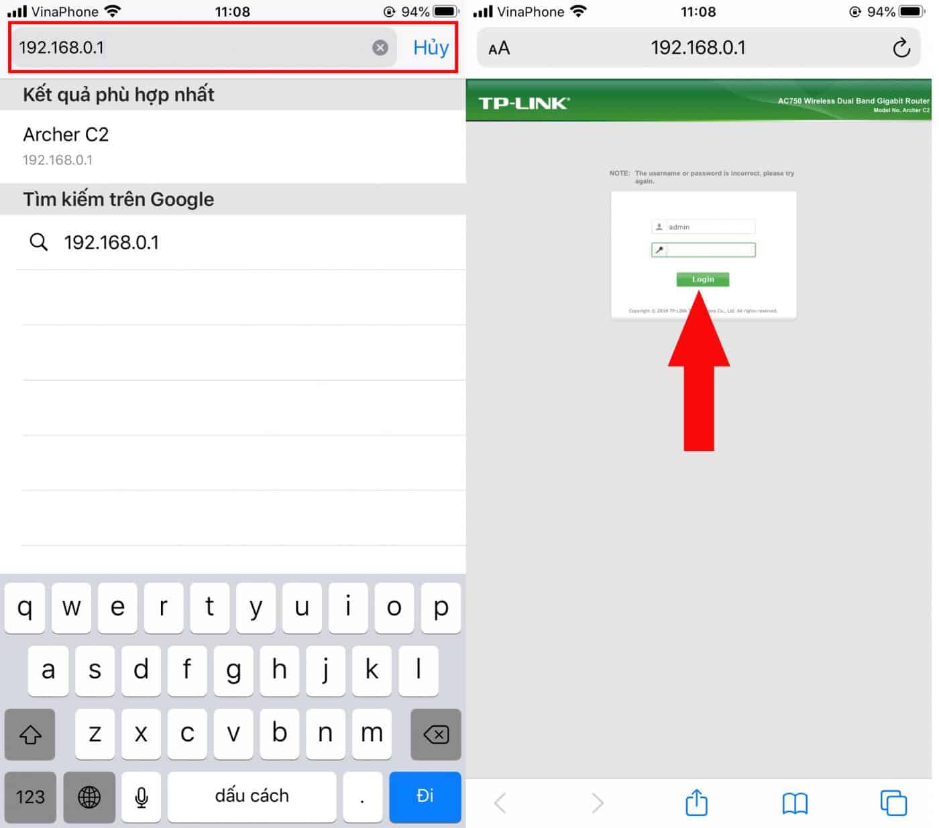Tap the globe language switch key
The width and height of the screenshot is (939, 828).
tap(89, 796)
